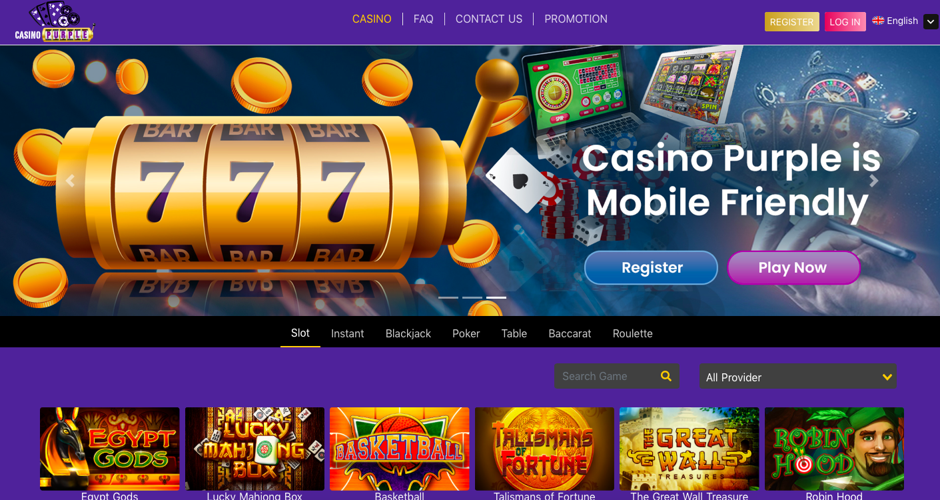Image resolution: width=940 pixels, height=500 pixels.
Task: Switch to the Blackjack tab
Action: [x=408, y=333]
